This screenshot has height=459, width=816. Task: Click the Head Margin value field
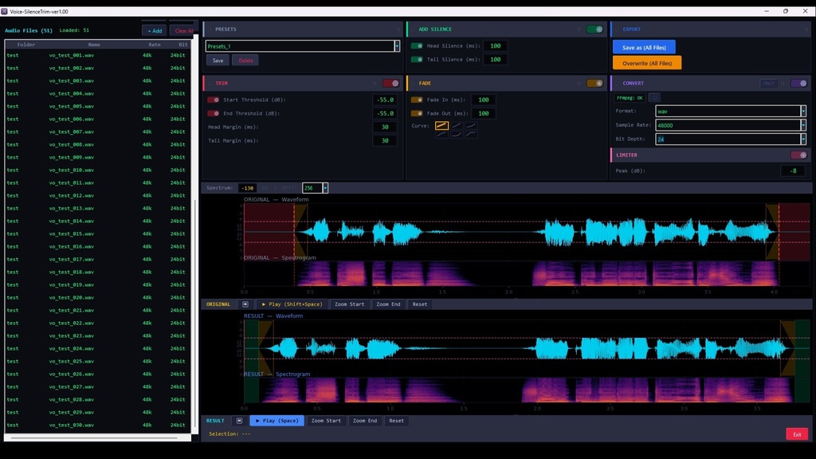tap(386, 127)
